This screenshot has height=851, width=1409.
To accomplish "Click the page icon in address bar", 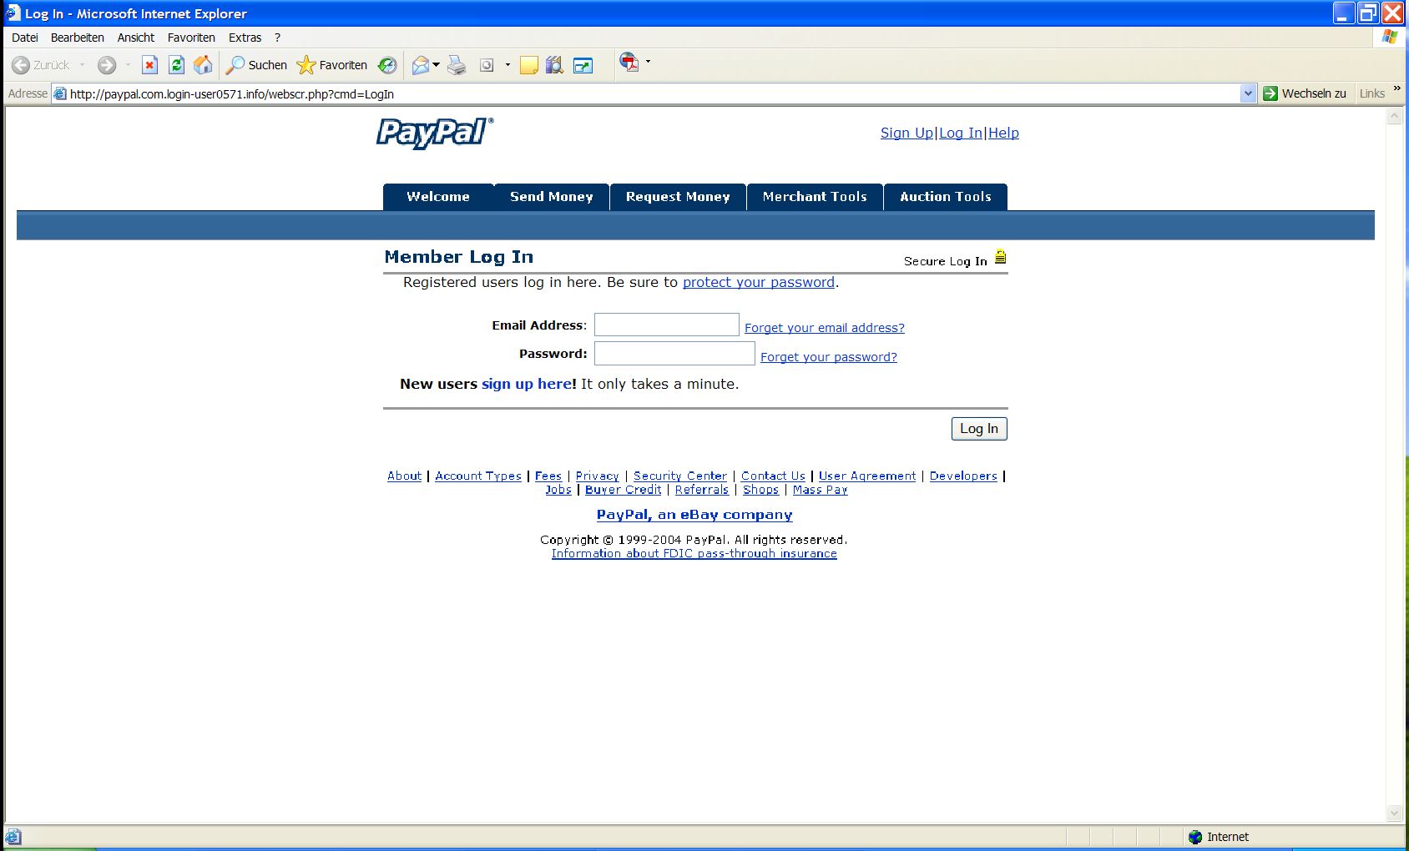I will (59, 93).
